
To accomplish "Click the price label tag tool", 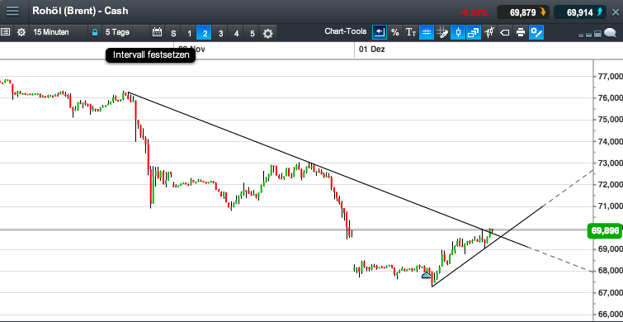I will (505, 32).
